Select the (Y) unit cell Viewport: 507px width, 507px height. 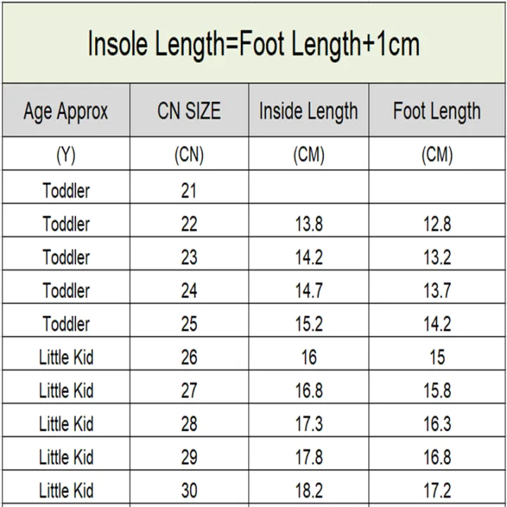pyautogui.click(x=66, y=154)
